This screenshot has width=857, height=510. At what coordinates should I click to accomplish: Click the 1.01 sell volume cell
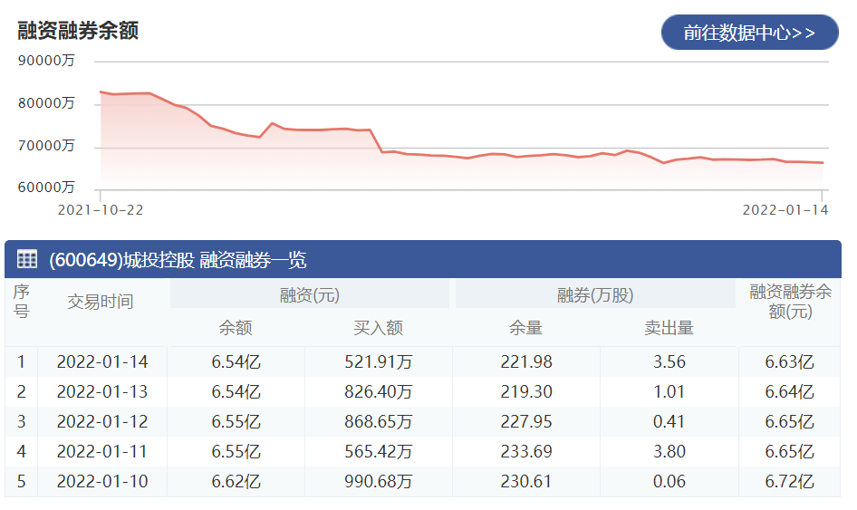coord(669,392)
